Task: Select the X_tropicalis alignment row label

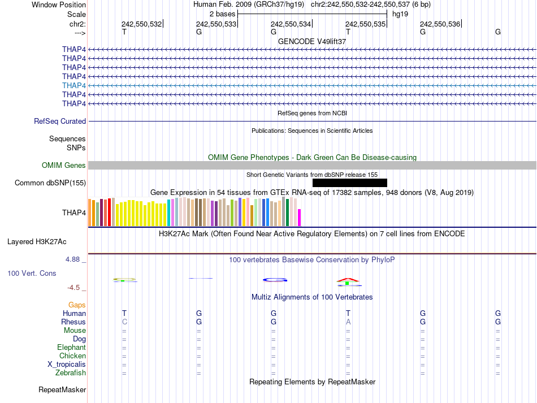Action: click(x=67, y=365)
